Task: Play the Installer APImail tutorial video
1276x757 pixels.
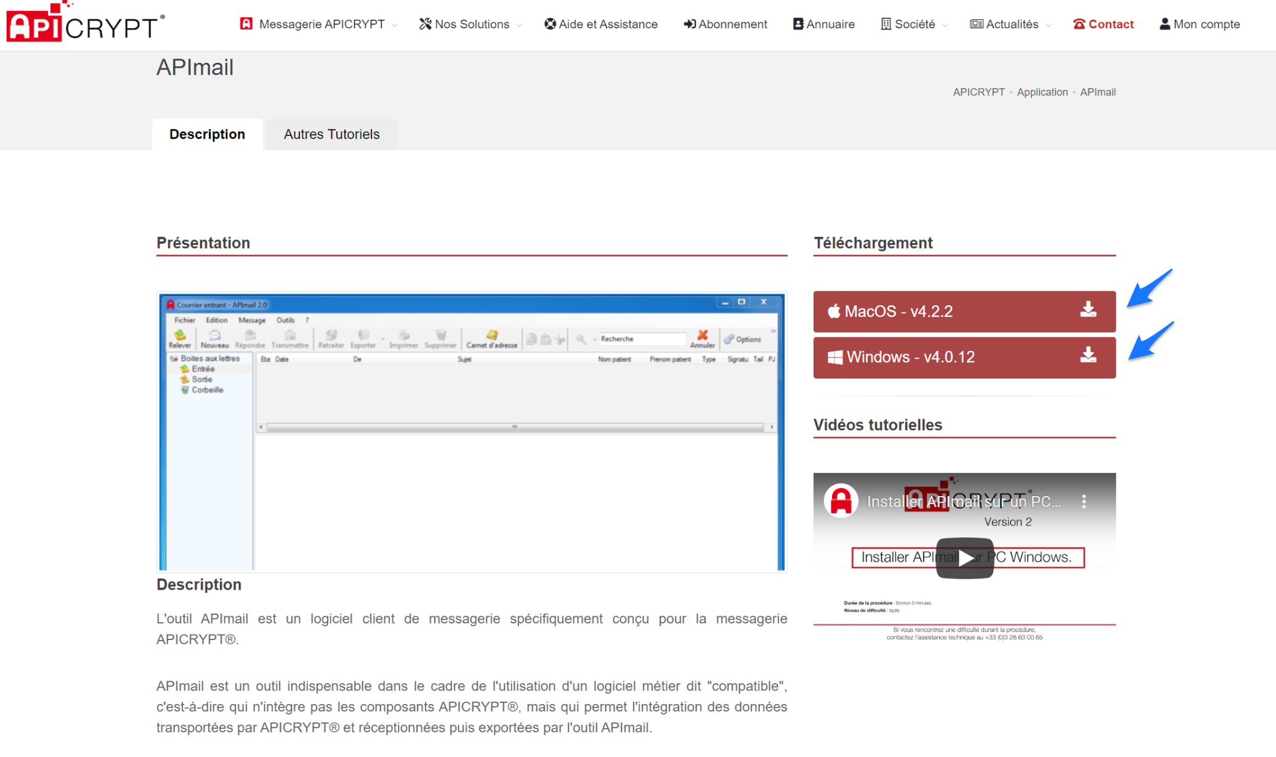Action: [x=964, y=558]
